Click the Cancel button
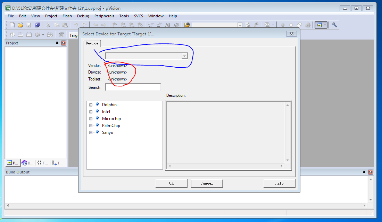This screenshot has height=222, width=382. [x=207, y=183]
